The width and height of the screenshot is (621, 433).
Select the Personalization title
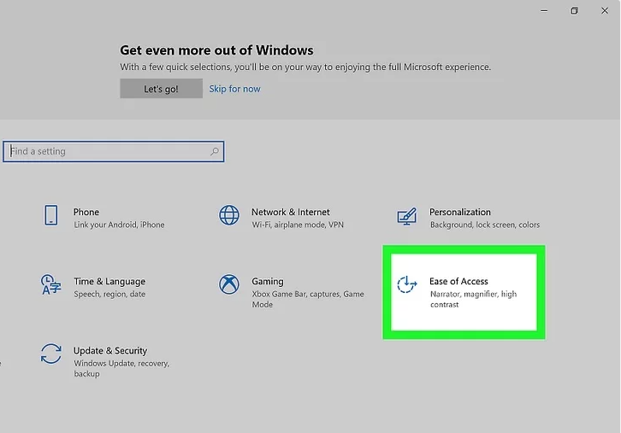pyautogui.click(x=460, y=212)
